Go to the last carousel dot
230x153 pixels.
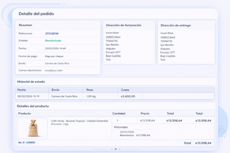[120, 149]
